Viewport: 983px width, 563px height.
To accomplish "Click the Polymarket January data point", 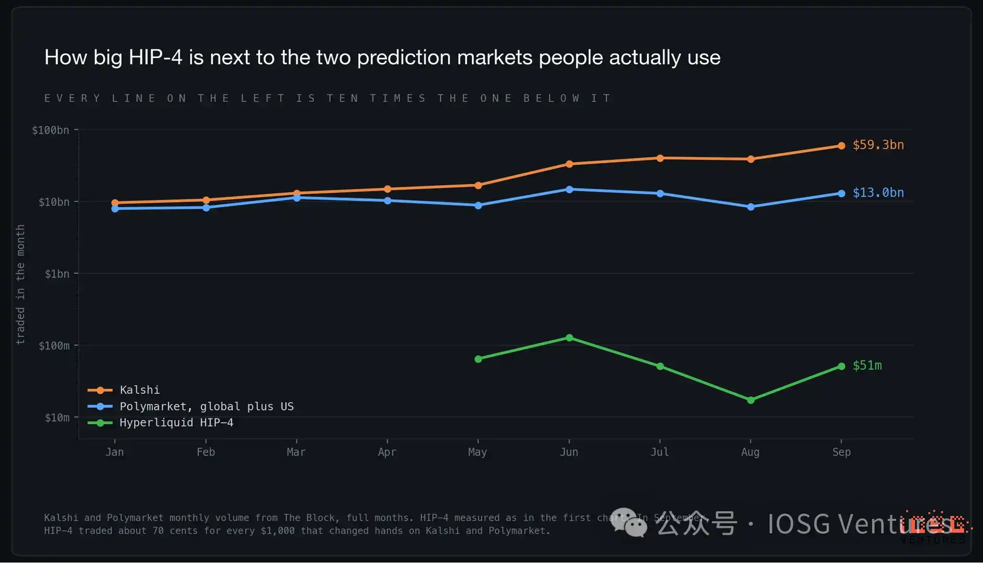I will (115, 209).
